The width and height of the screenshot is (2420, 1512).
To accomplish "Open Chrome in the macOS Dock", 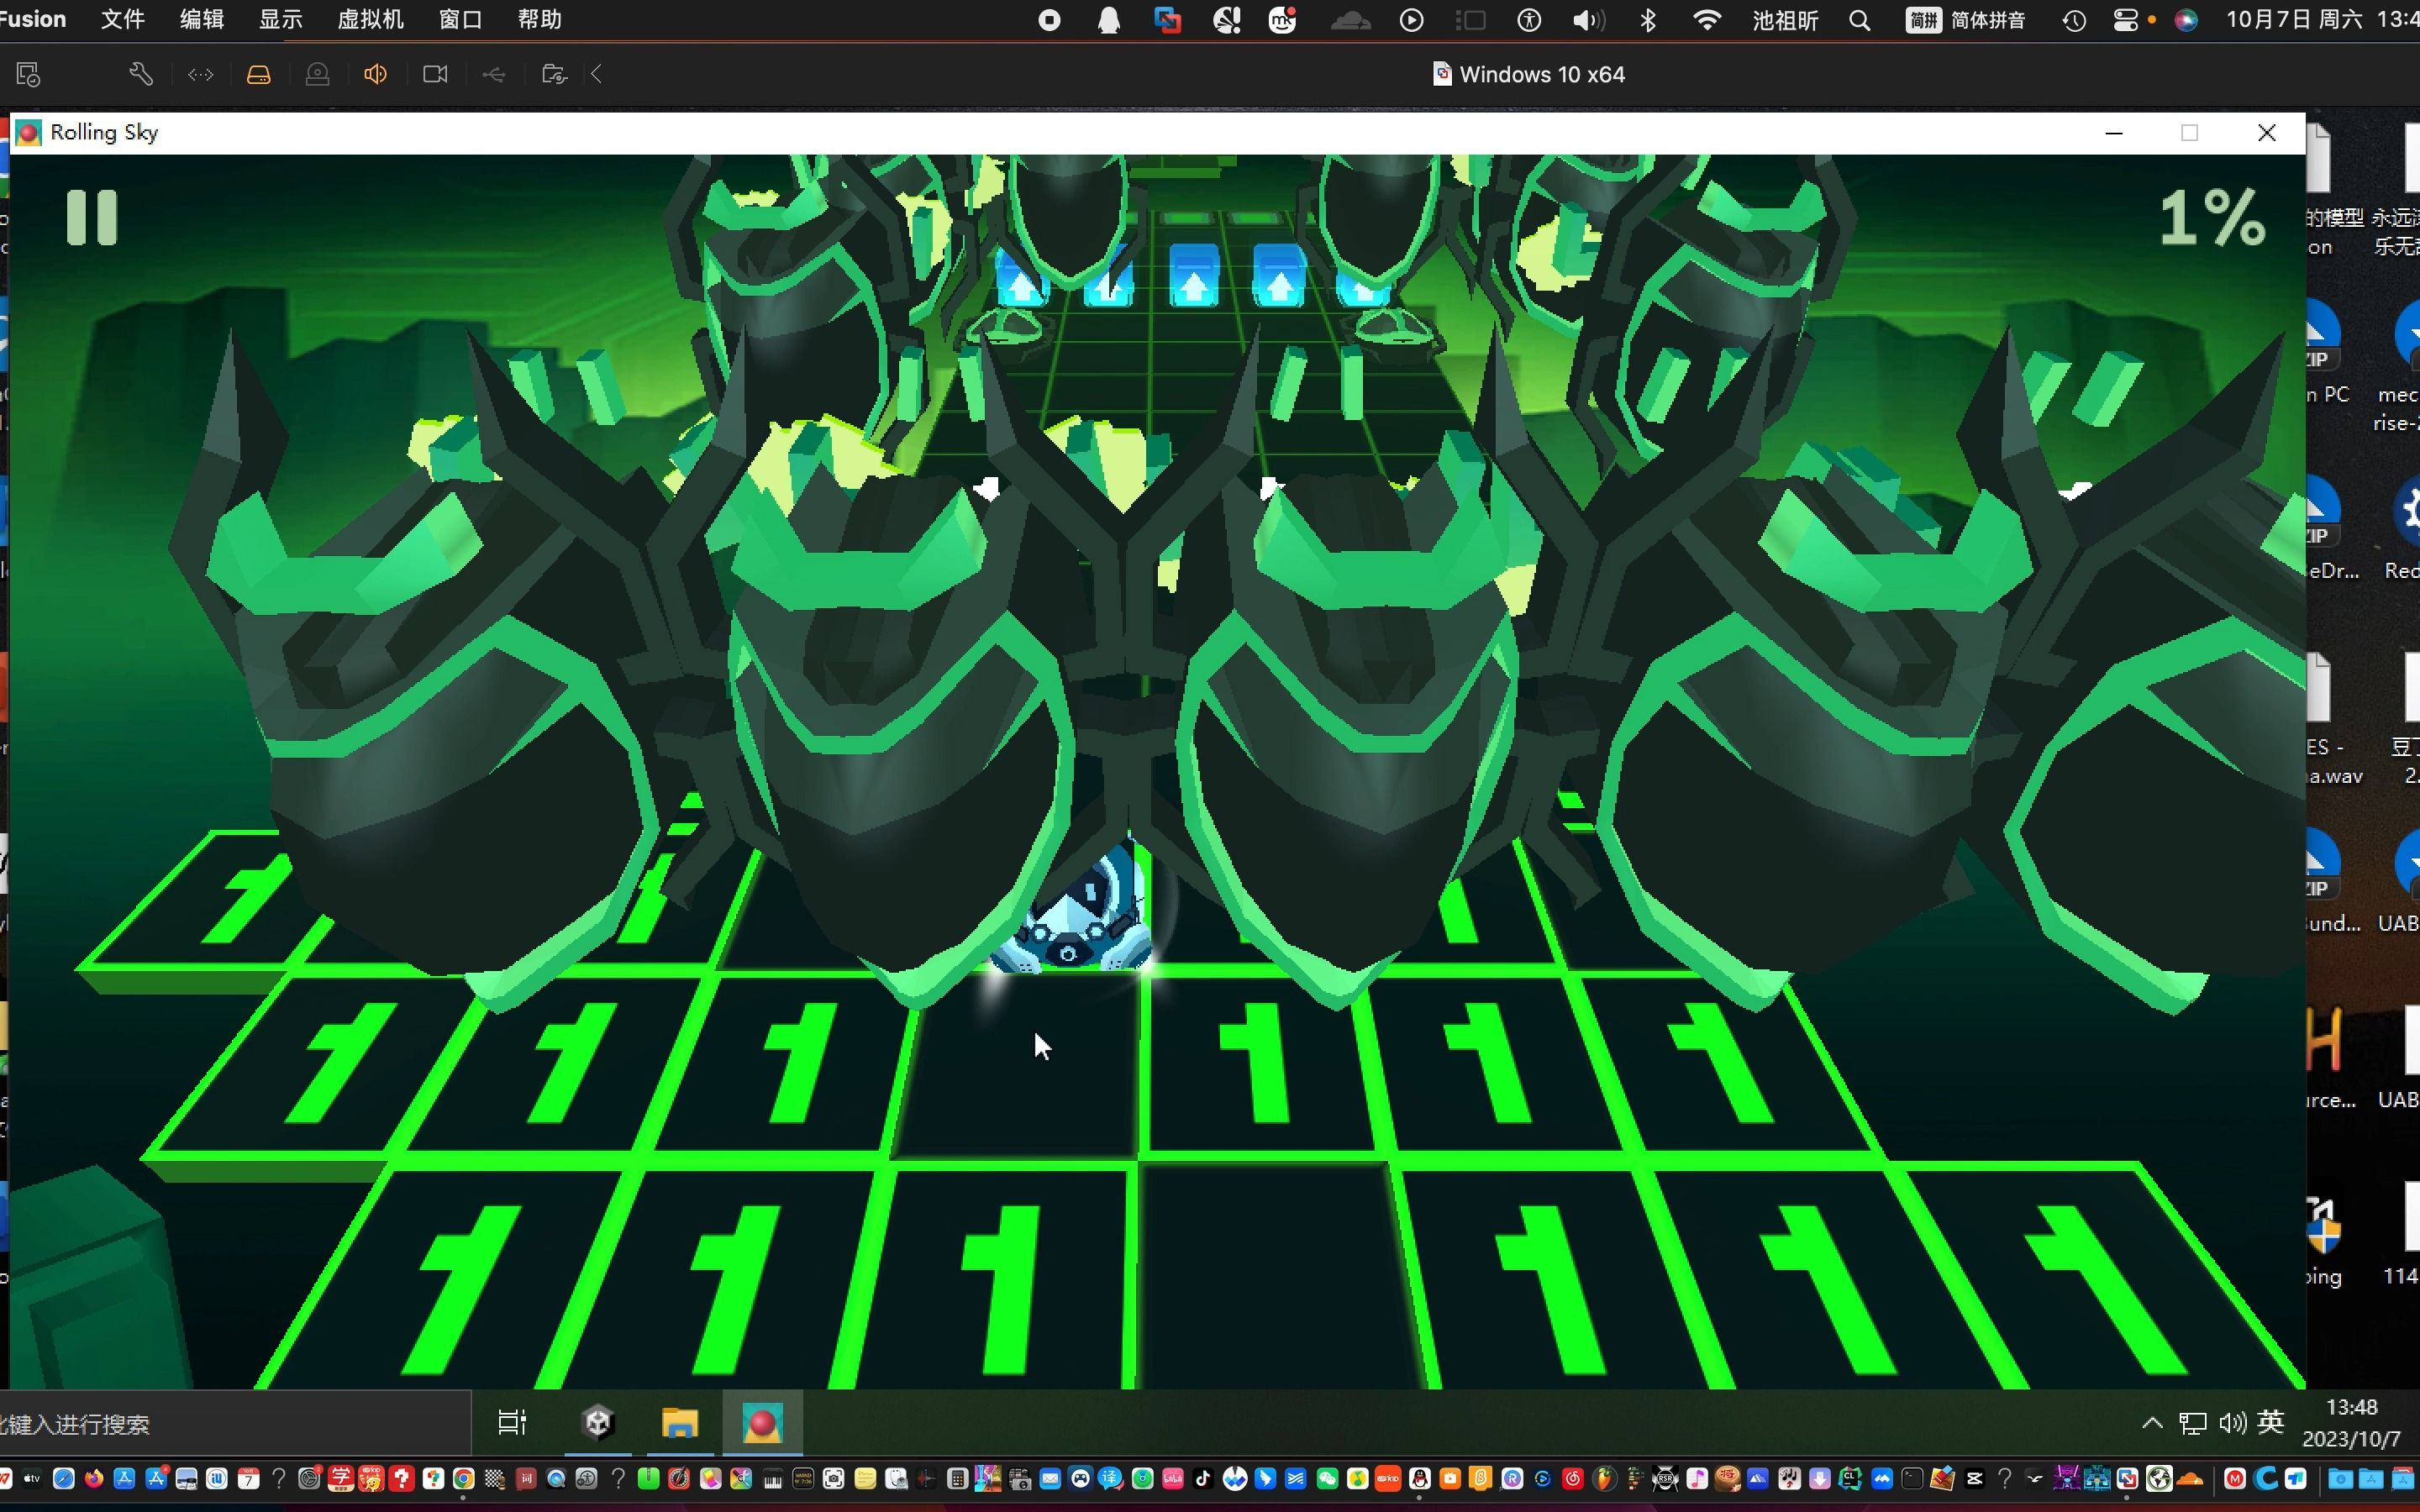I will click(463, 1478).
